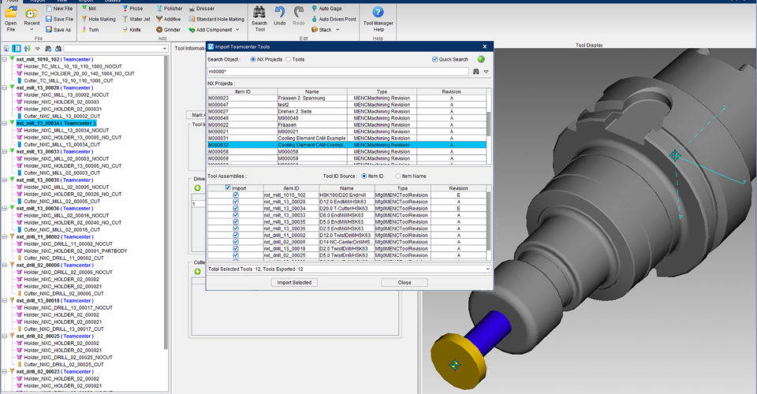Add a Knife tool
This screenshot has width=757, height=394.
coord(132,30)
